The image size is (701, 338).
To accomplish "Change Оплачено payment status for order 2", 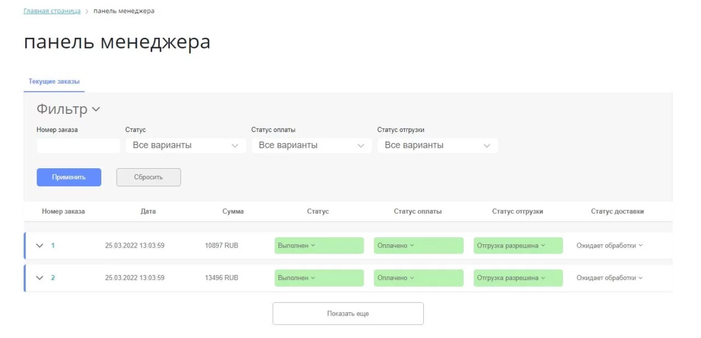I will (418, 278).
